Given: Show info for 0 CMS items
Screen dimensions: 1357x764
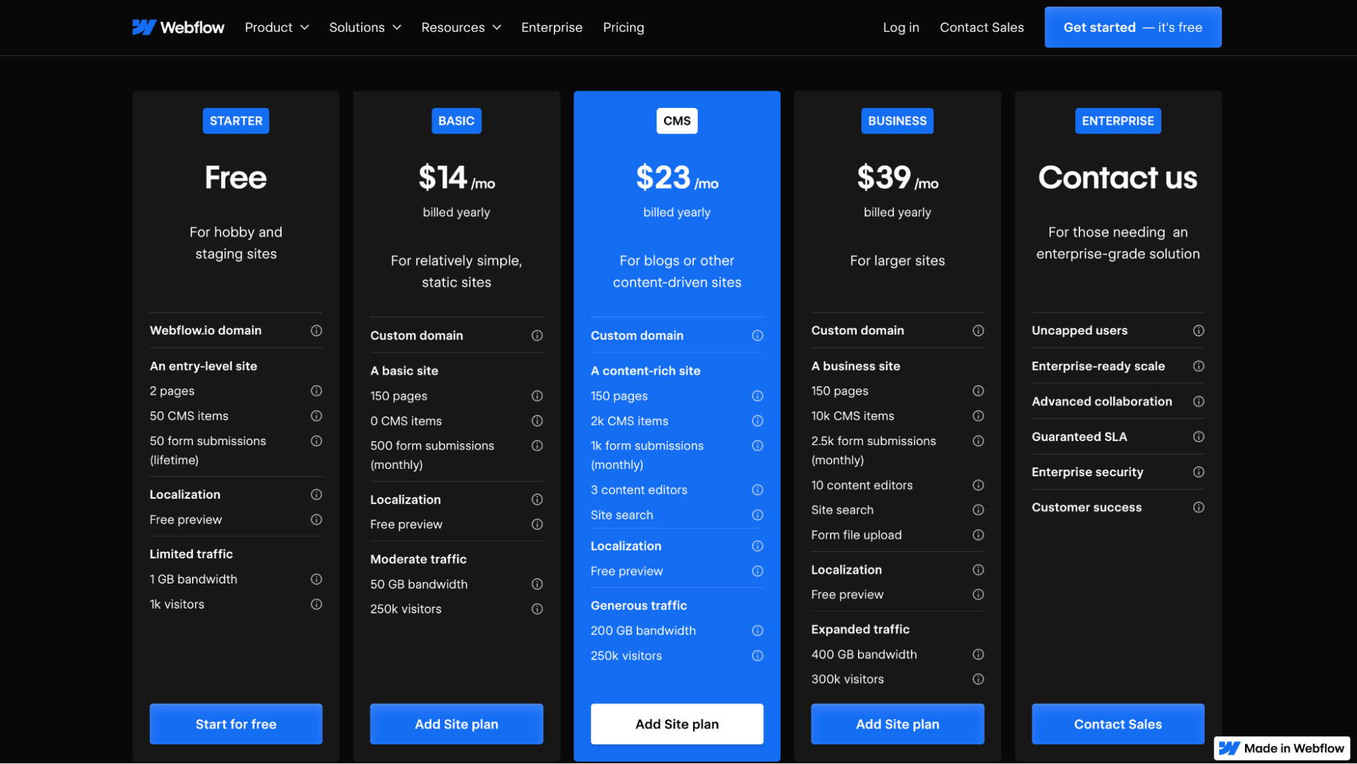Looking at the screenshot, I should [537, 421].
